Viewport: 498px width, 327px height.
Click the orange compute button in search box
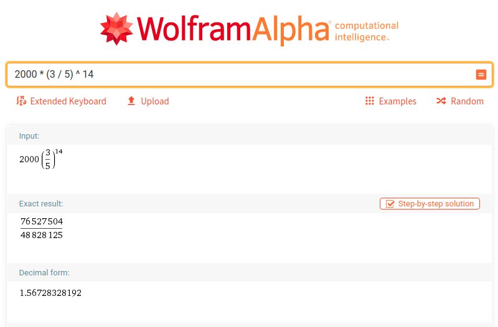(481, 75)
